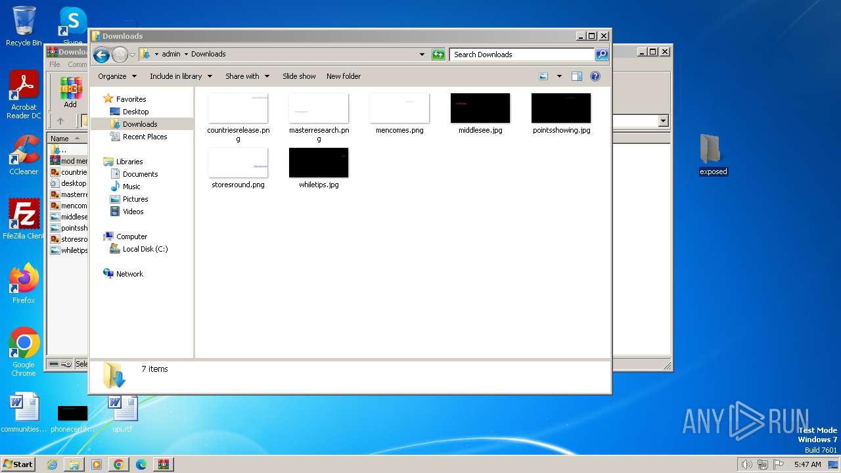
Task: Select Network in the navigation pane
Action: 129,274
